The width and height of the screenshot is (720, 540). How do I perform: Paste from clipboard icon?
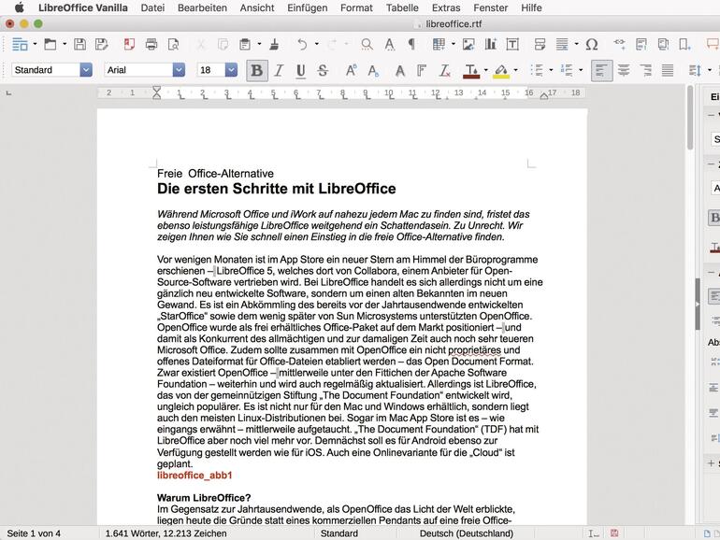[245, 45]
